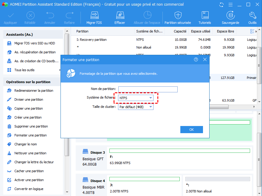Click the Disque 3 disk label
This screenshot has height=196, width=262.
coord(97,153)
